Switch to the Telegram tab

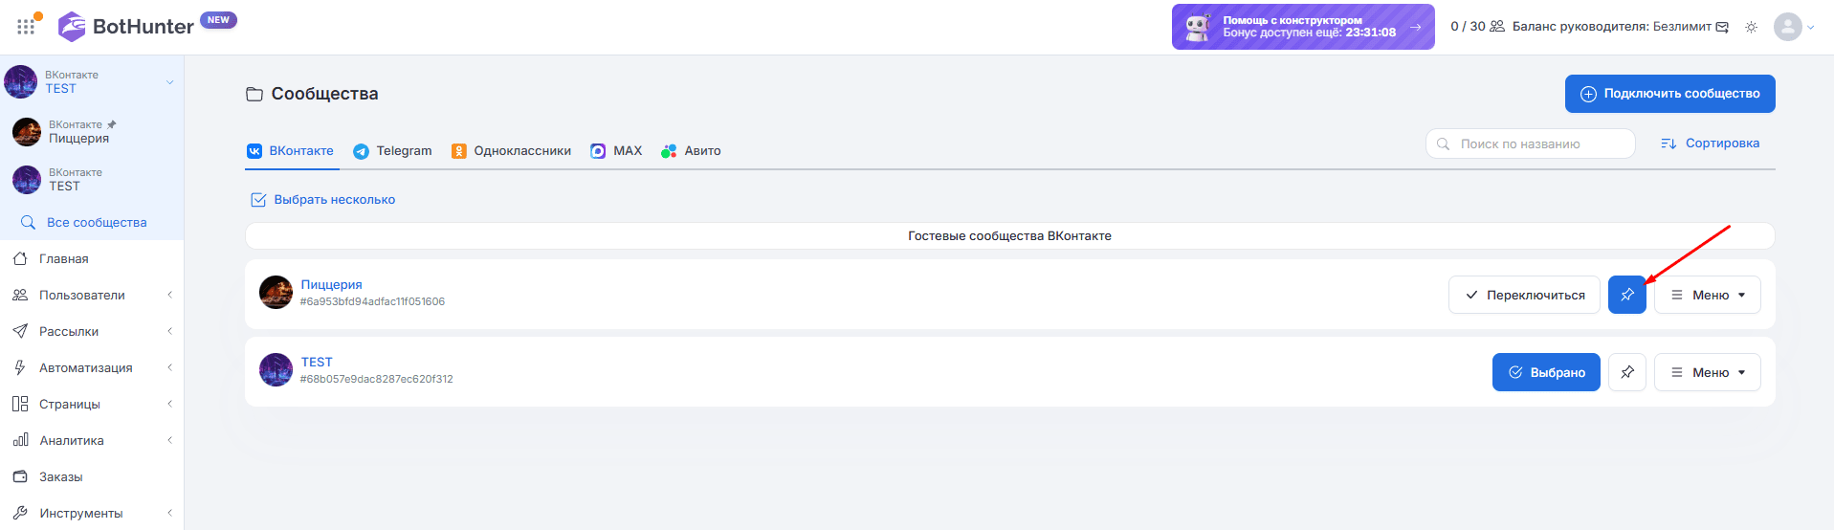point(392,151)
